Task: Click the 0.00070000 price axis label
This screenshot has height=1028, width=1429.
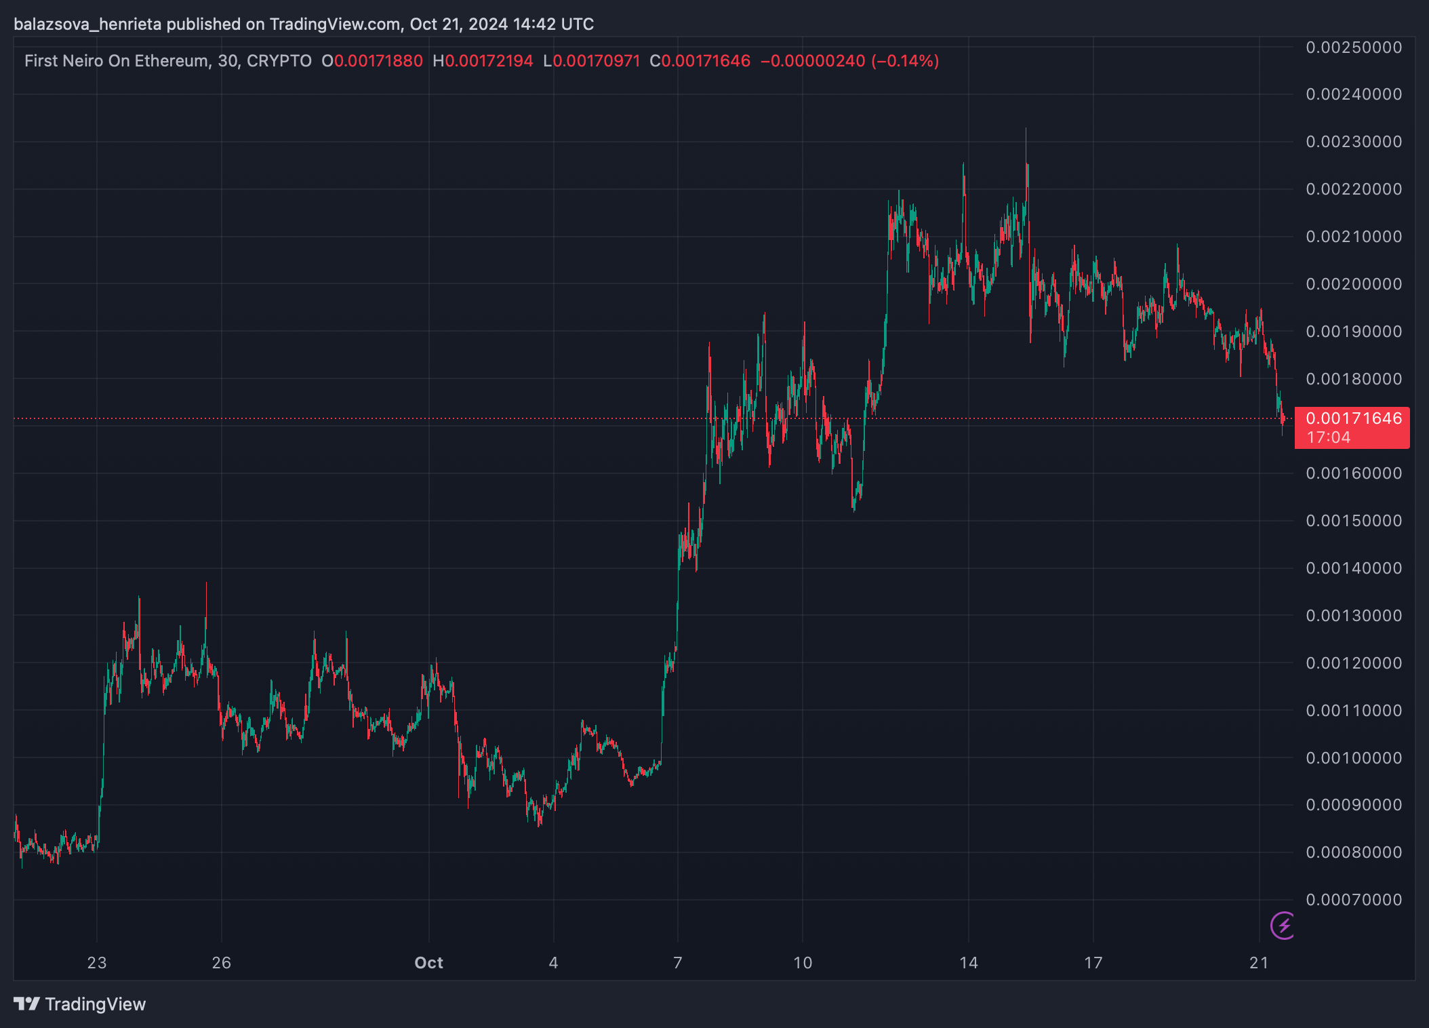Action: [x=1354, y=900]
